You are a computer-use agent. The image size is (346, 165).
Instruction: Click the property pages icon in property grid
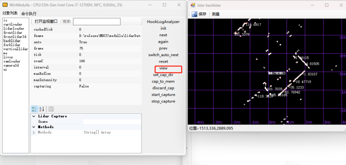(x=51, y=109)
